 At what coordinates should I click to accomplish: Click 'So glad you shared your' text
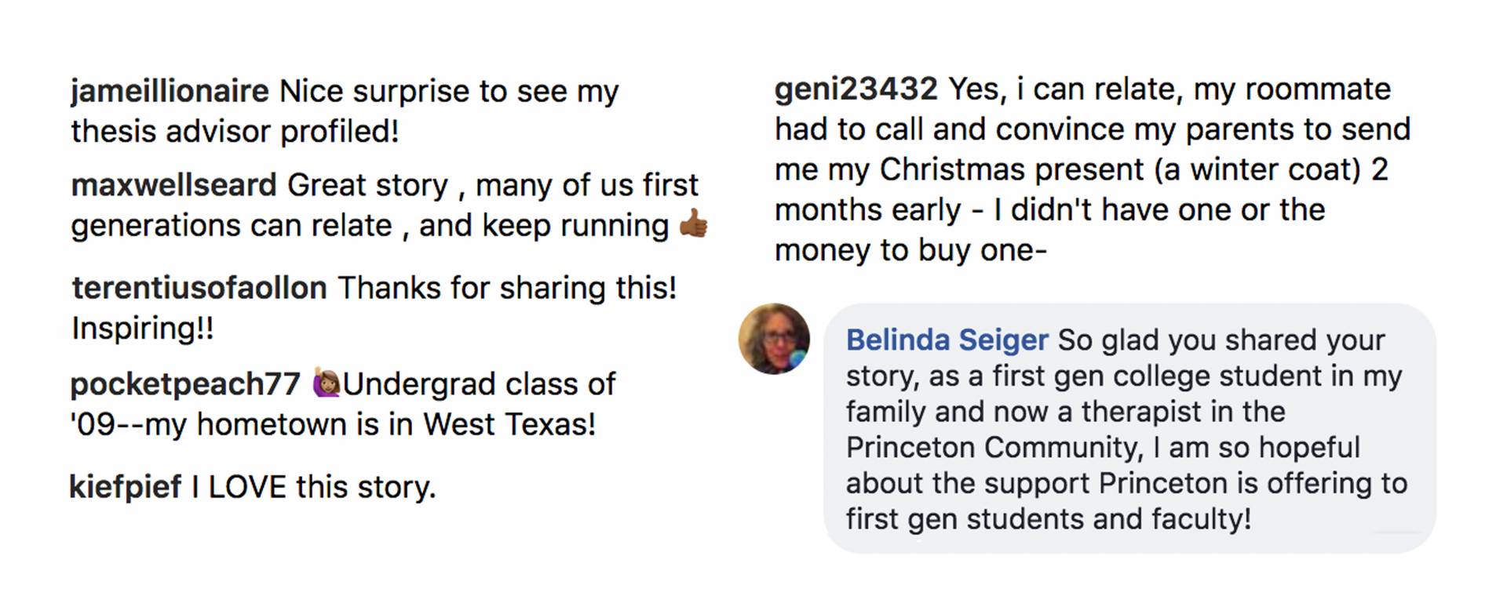[x=1221, y=340]
